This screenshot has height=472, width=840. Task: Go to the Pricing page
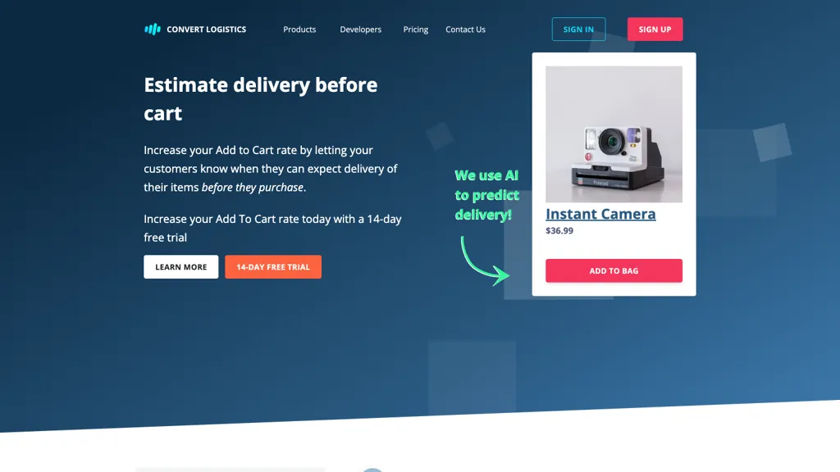(x=416, y=29)
